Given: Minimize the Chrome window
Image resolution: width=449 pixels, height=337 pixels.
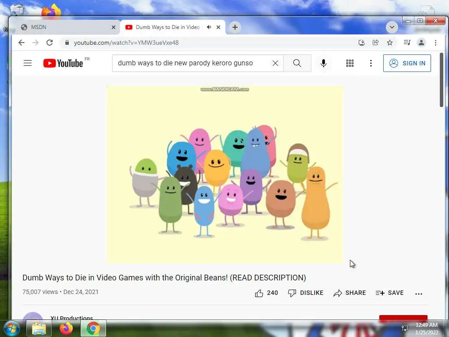Looking at the screenshot, I should tap(408, 21).
